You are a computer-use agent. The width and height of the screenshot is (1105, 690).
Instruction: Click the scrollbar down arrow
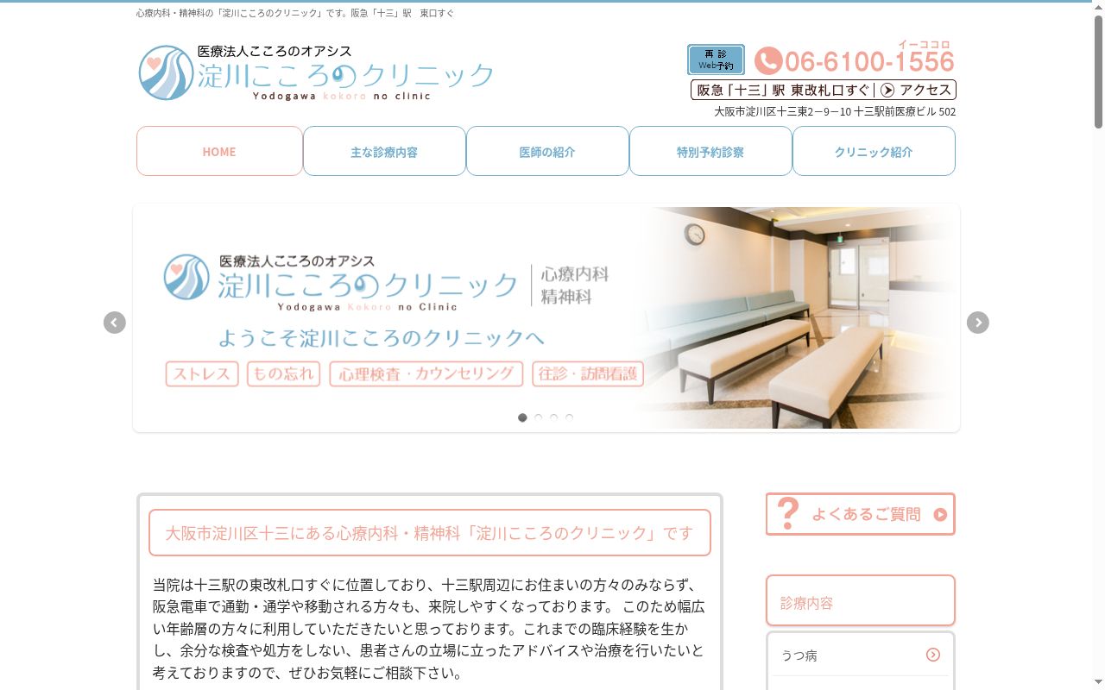(1098, 683)
